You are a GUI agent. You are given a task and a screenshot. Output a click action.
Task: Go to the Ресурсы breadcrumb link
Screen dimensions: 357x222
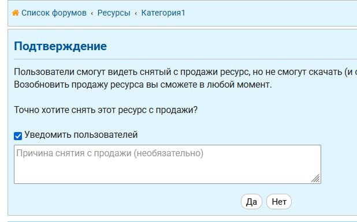pyautogui.click(x=114, y=13)
